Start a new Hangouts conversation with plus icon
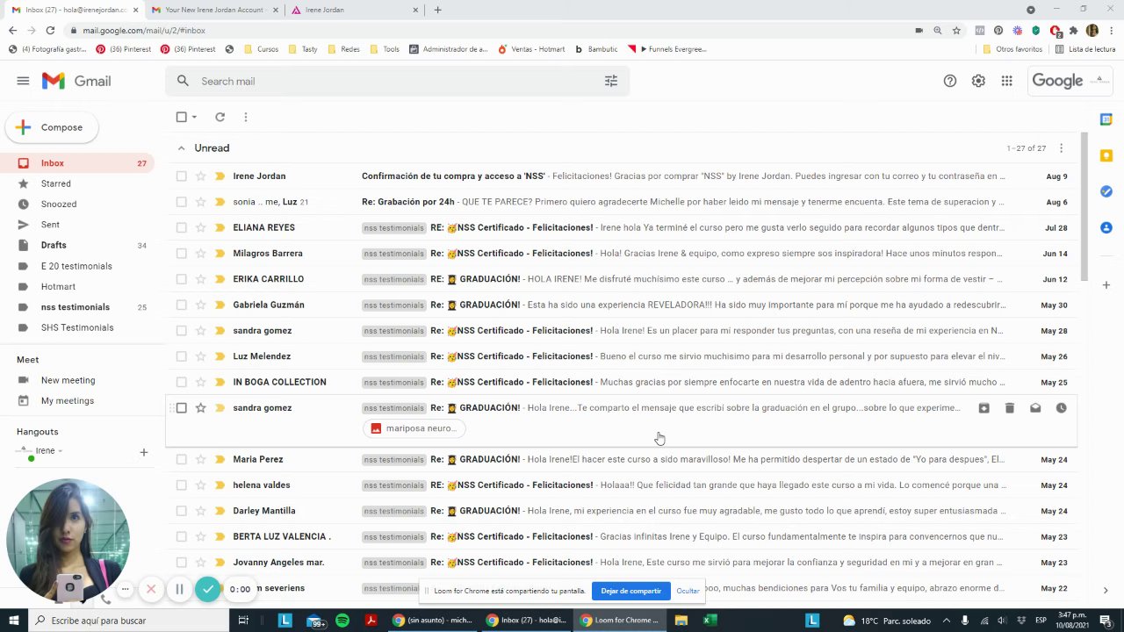The width and height of the screenshot is (1124, 632). click(x=144, y=452)
